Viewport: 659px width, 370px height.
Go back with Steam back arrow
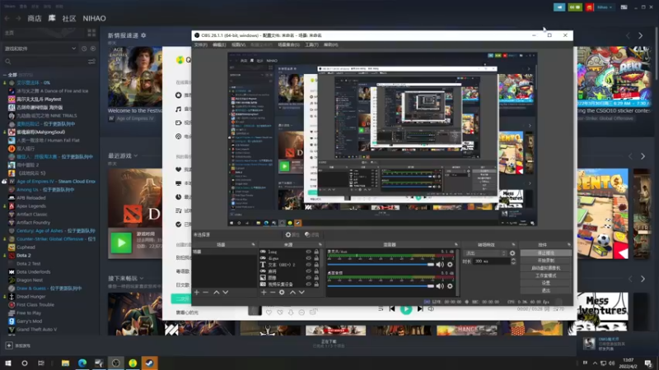(7, 18)
